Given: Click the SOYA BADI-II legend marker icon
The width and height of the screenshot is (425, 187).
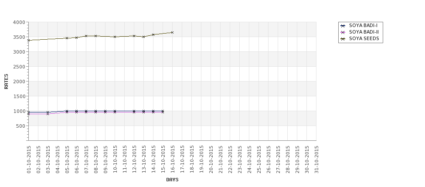Looking at the screenshot, I should pyautogui.click(x=343, y=32).
